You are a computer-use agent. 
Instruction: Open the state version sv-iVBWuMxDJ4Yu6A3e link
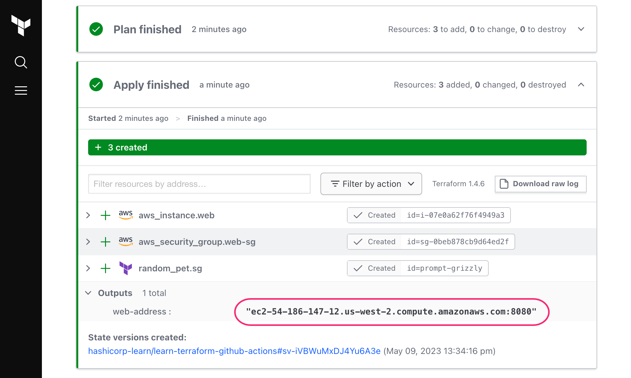(x=234, y=351)
